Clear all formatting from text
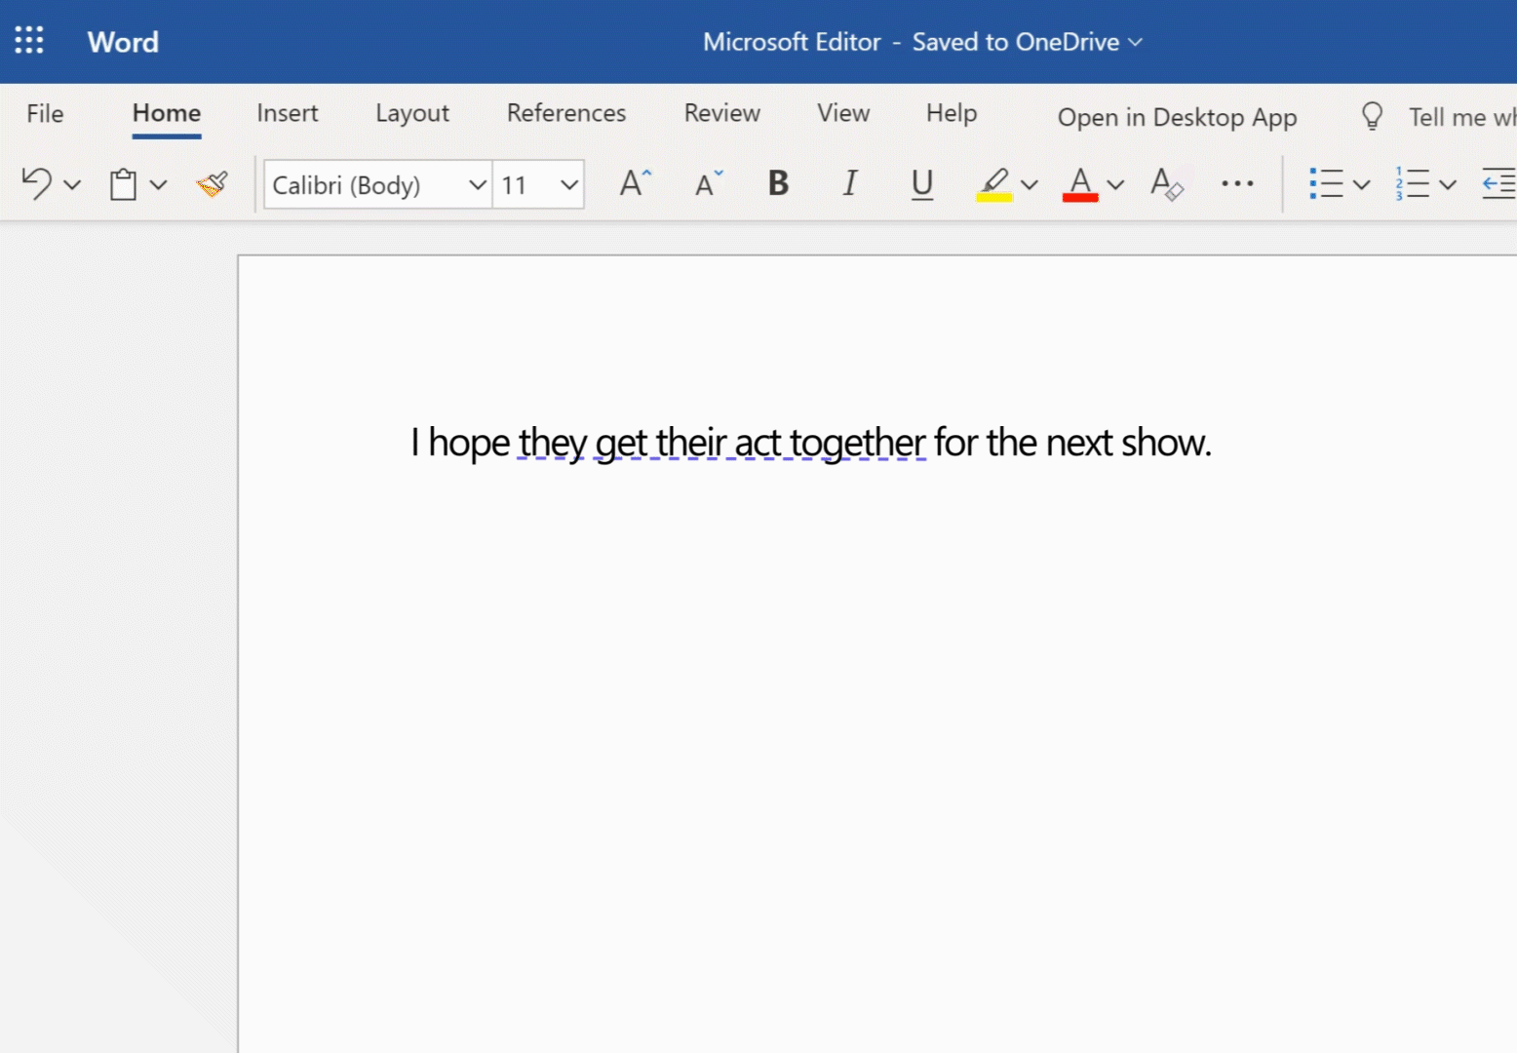Screen dimensions: 1517x1053 click(1166, 183)
